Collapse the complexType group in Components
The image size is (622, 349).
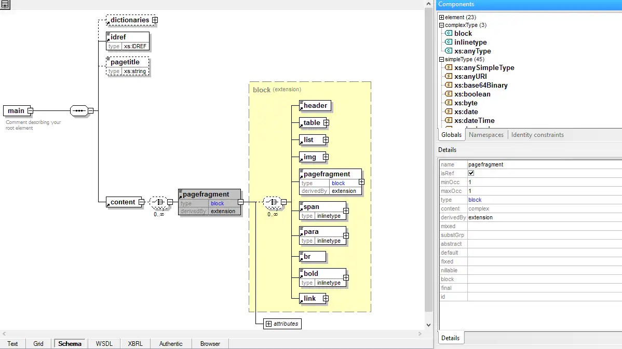[x=441, y=25]
